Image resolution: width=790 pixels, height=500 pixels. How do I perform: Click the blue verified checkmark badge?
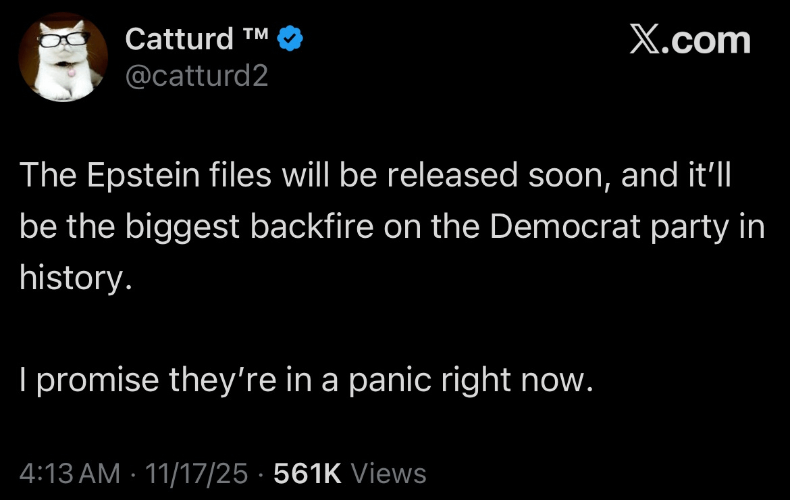[x=290, y=40]
